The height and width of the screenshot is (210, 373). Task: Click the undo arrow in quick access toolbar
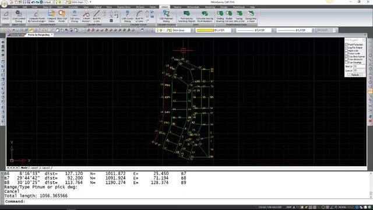[x=33, y=2]
